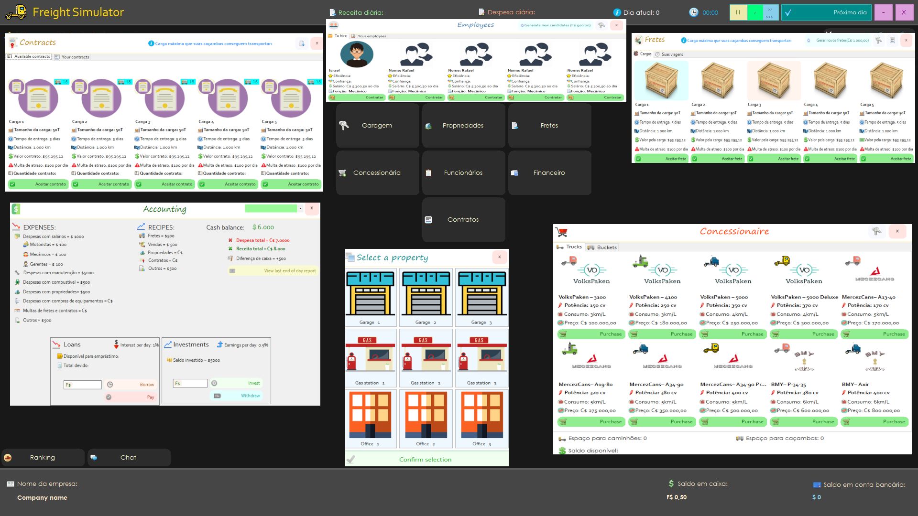
Task: Open the Funcionários menu tile
Action: click(x=463, y=173)
